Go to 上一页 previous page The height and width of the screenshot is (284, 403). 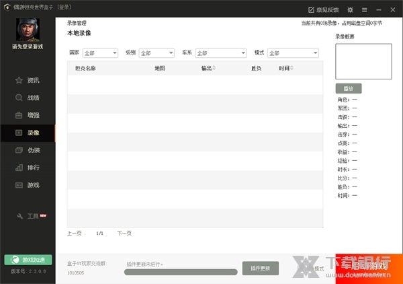coord(75,234)
